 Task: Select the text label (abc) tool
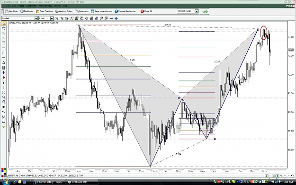4,58
